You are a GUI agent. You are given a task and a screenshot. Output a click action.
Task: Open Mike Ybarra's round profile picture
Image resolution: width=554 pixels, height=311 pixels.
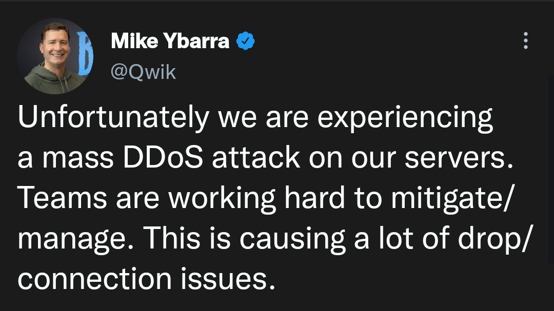55,56
